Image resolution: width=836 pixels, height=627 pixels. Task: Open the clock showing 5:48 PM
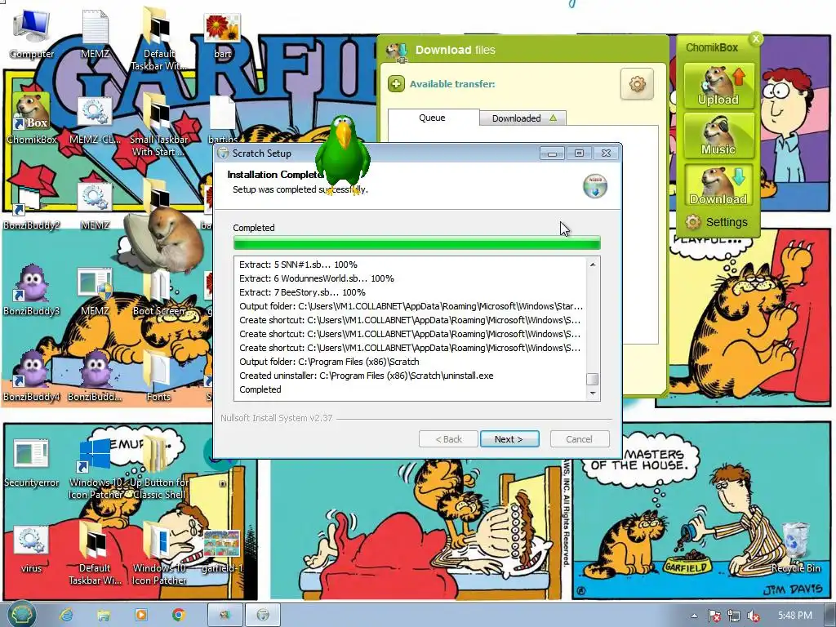point(794,616)
